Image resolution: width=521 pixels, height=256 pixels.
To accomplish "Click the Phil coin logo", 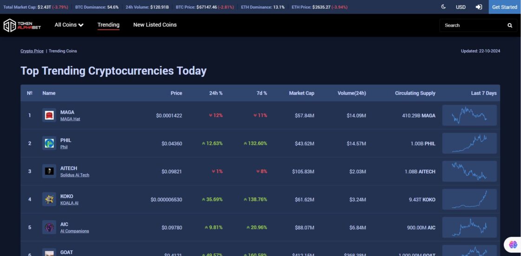I will click(x=49, y=143).
